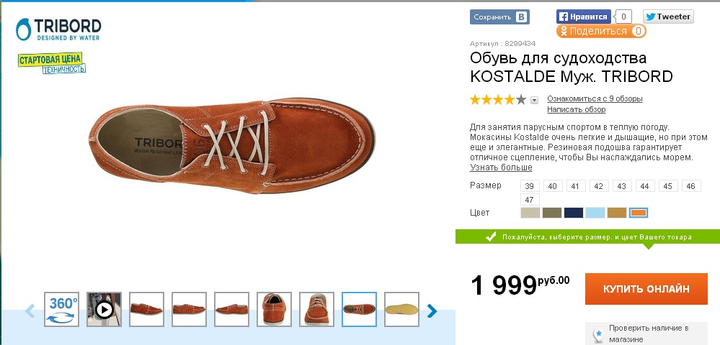Pick the navy blue color swatch
The height and width of the screenshot is (345, 720).
574,213
